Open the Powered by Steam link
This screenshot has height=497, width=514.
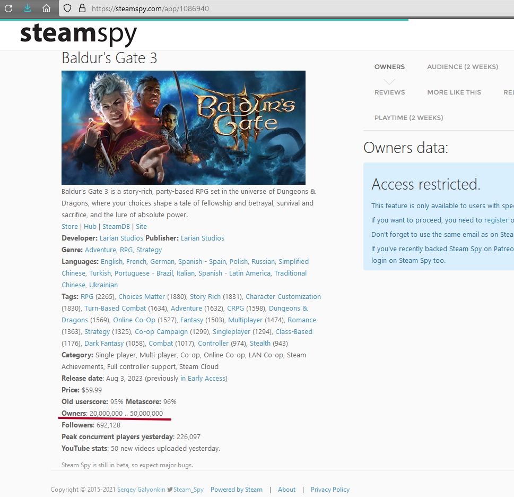click(x=237, y=490)
